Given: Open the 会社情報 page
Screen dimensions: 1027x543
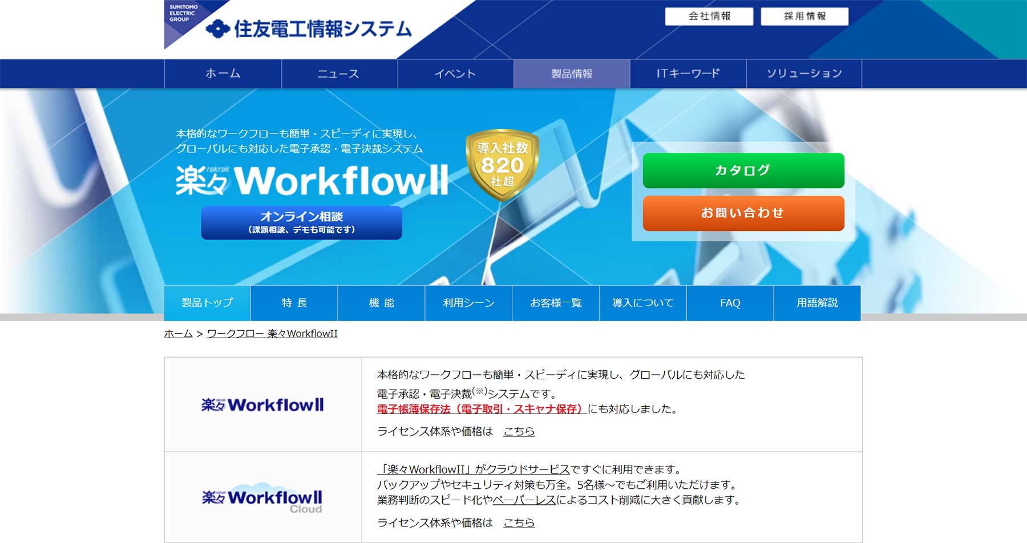Looking at the screenshot, I should coord(709,17).
